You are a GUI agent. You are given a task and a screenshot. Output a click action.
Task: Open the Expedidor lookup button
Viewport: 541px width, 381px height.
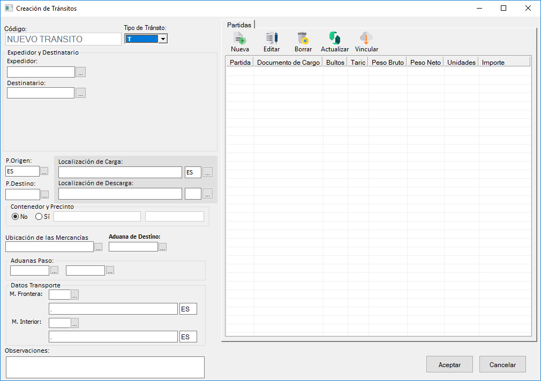pyautogui.click(x=80, y=72)
